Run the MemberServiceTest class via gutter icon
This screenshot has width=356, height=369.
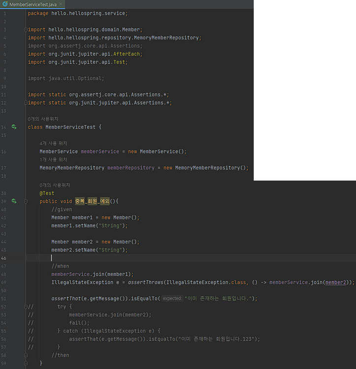(x=14, y=127)
